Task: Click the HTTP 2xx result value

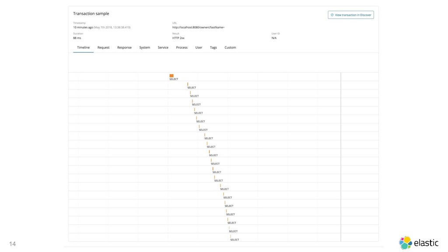Action: [x=178, y=38]
